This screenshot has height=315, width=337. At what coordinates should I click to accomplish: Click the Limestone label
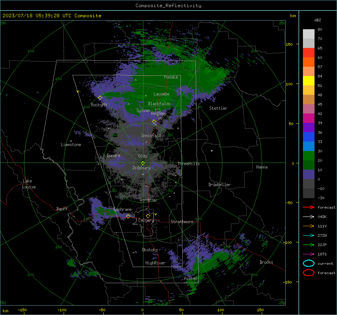point(71,145)
